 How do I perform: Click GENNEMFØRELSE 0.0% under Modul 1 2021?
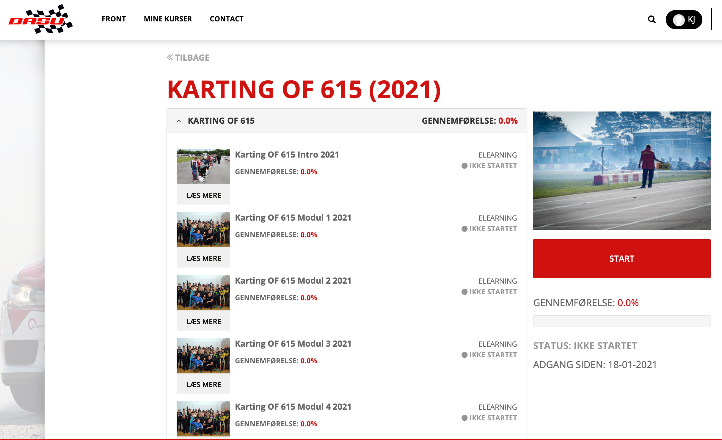(x=276, y=235)
